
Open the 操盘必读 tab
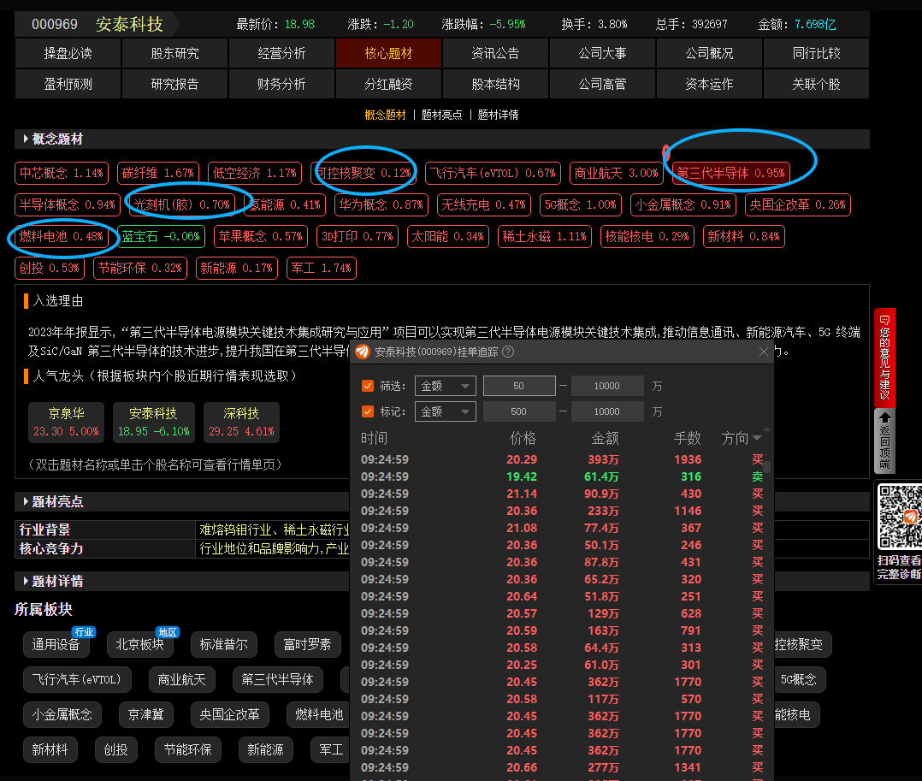[68, 54]
